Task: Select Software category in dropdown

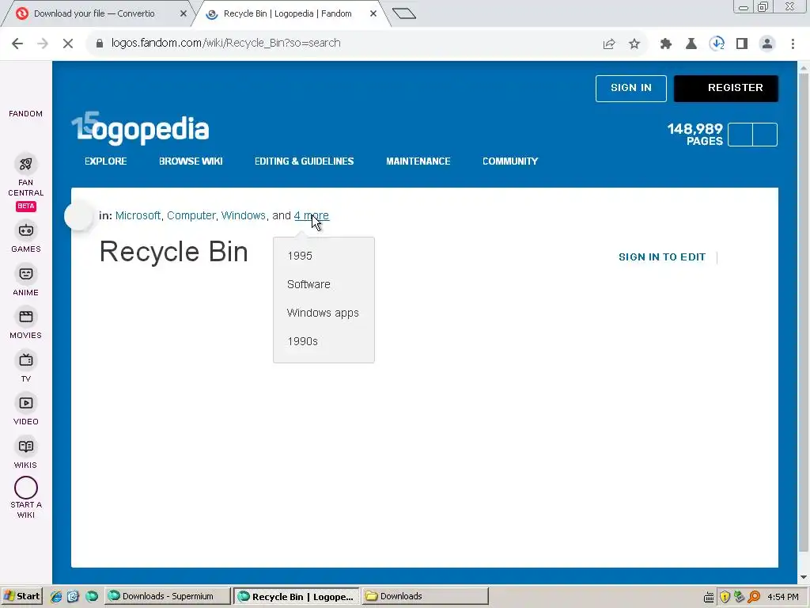Action: [x=308, y=284]
